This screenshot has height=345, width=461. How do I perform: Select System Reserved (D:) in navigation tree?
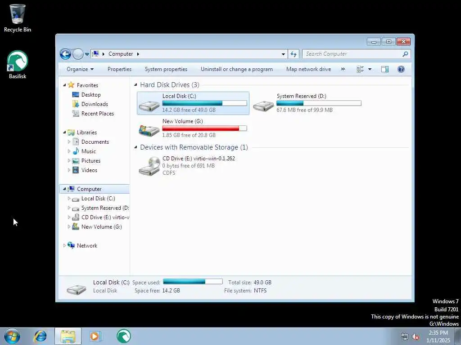(105, 208)
